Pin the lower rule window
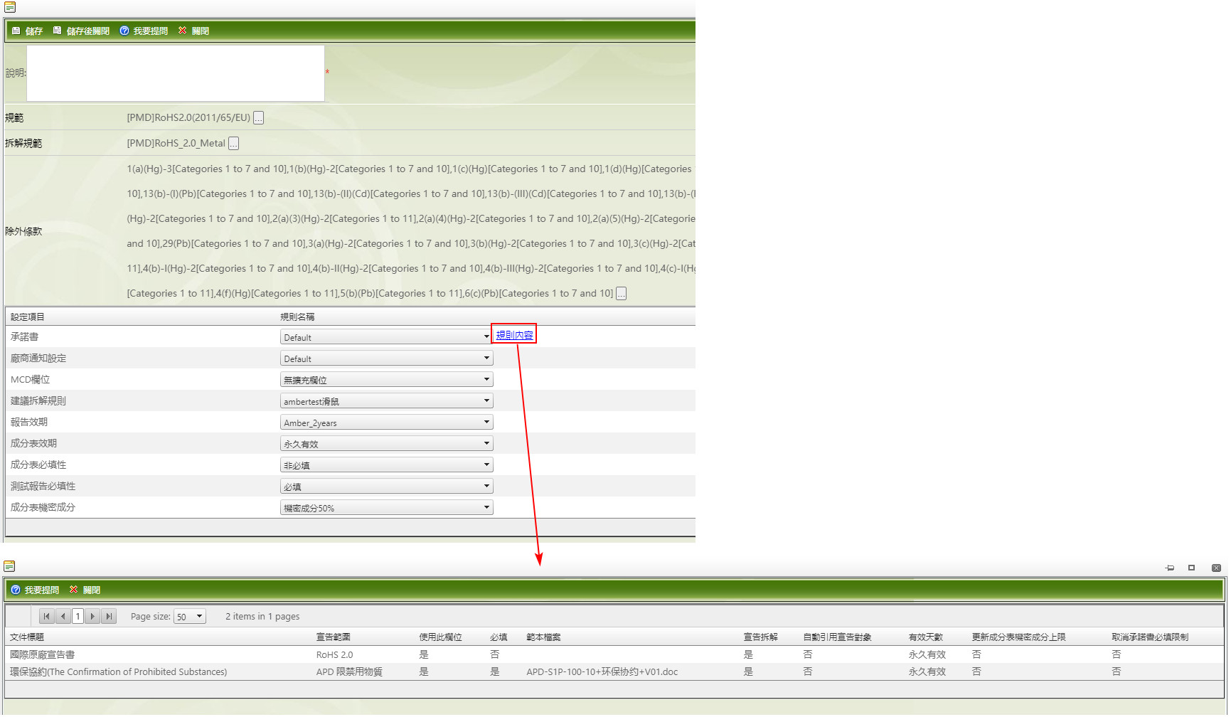This screenshot has width=1231, height=717. coord(1170,568)
